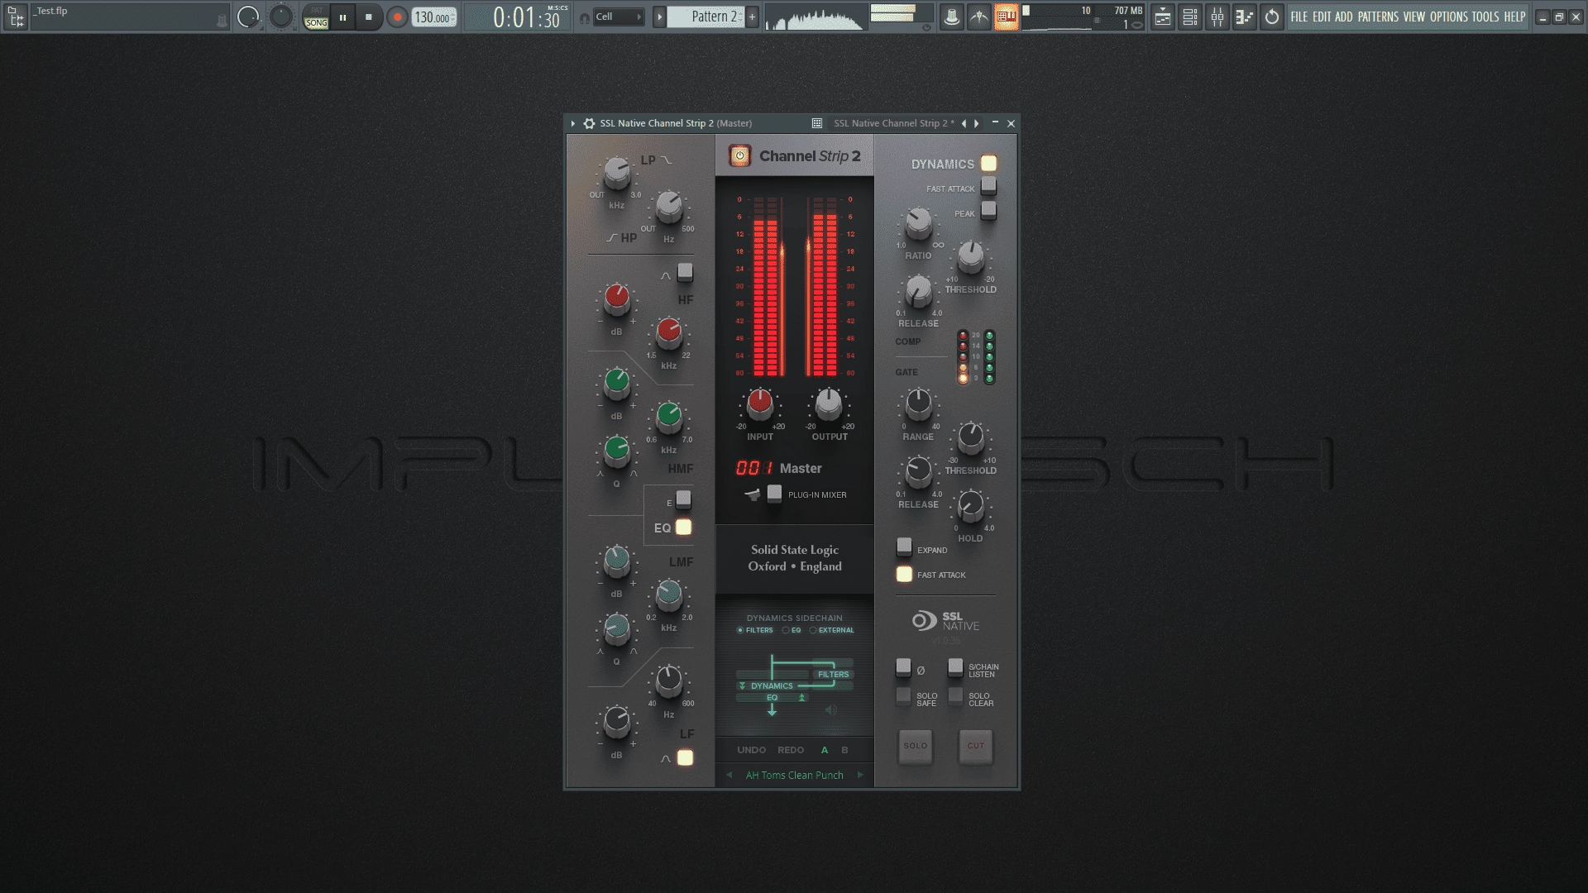
Task: Open the AH Toms Clean Punch preset menu
Action: [795, 776]
